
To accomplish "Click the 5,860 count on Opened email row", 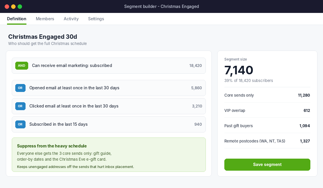I will point(196,88).
